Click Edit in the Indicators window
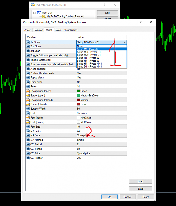Viewport: 176px width, 206px height. pos(107,13)
